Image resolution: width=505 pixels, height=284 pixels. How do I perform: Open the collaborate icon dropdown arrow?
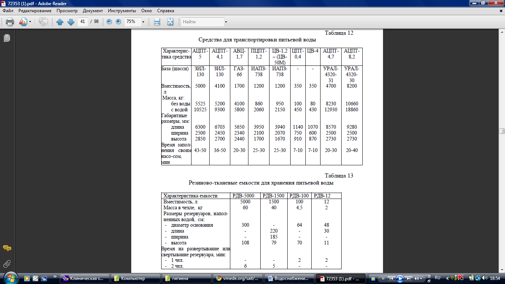pos(30,22)
